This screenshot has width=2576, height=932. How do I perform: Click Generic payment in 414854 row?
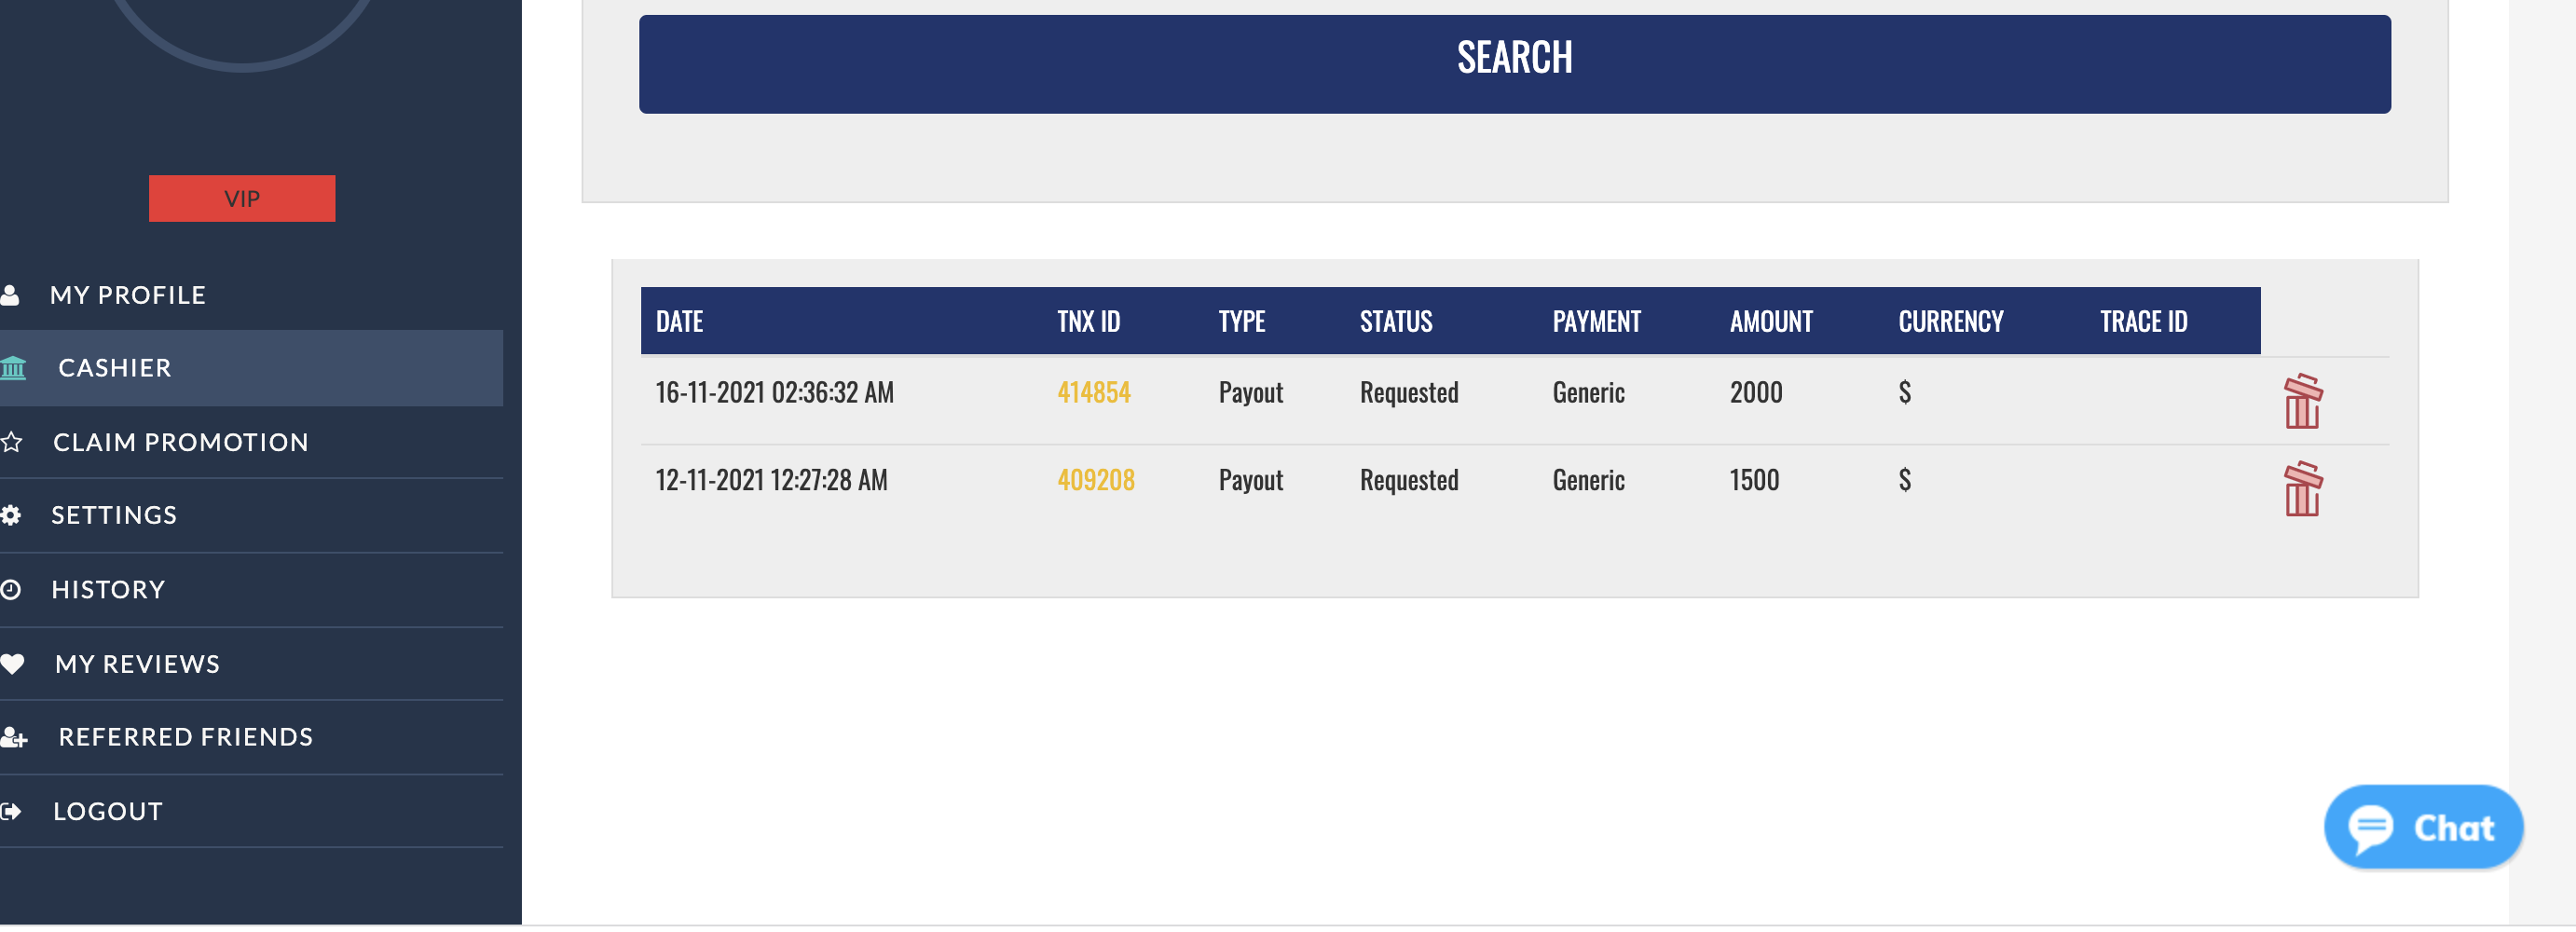(1587, 393)
